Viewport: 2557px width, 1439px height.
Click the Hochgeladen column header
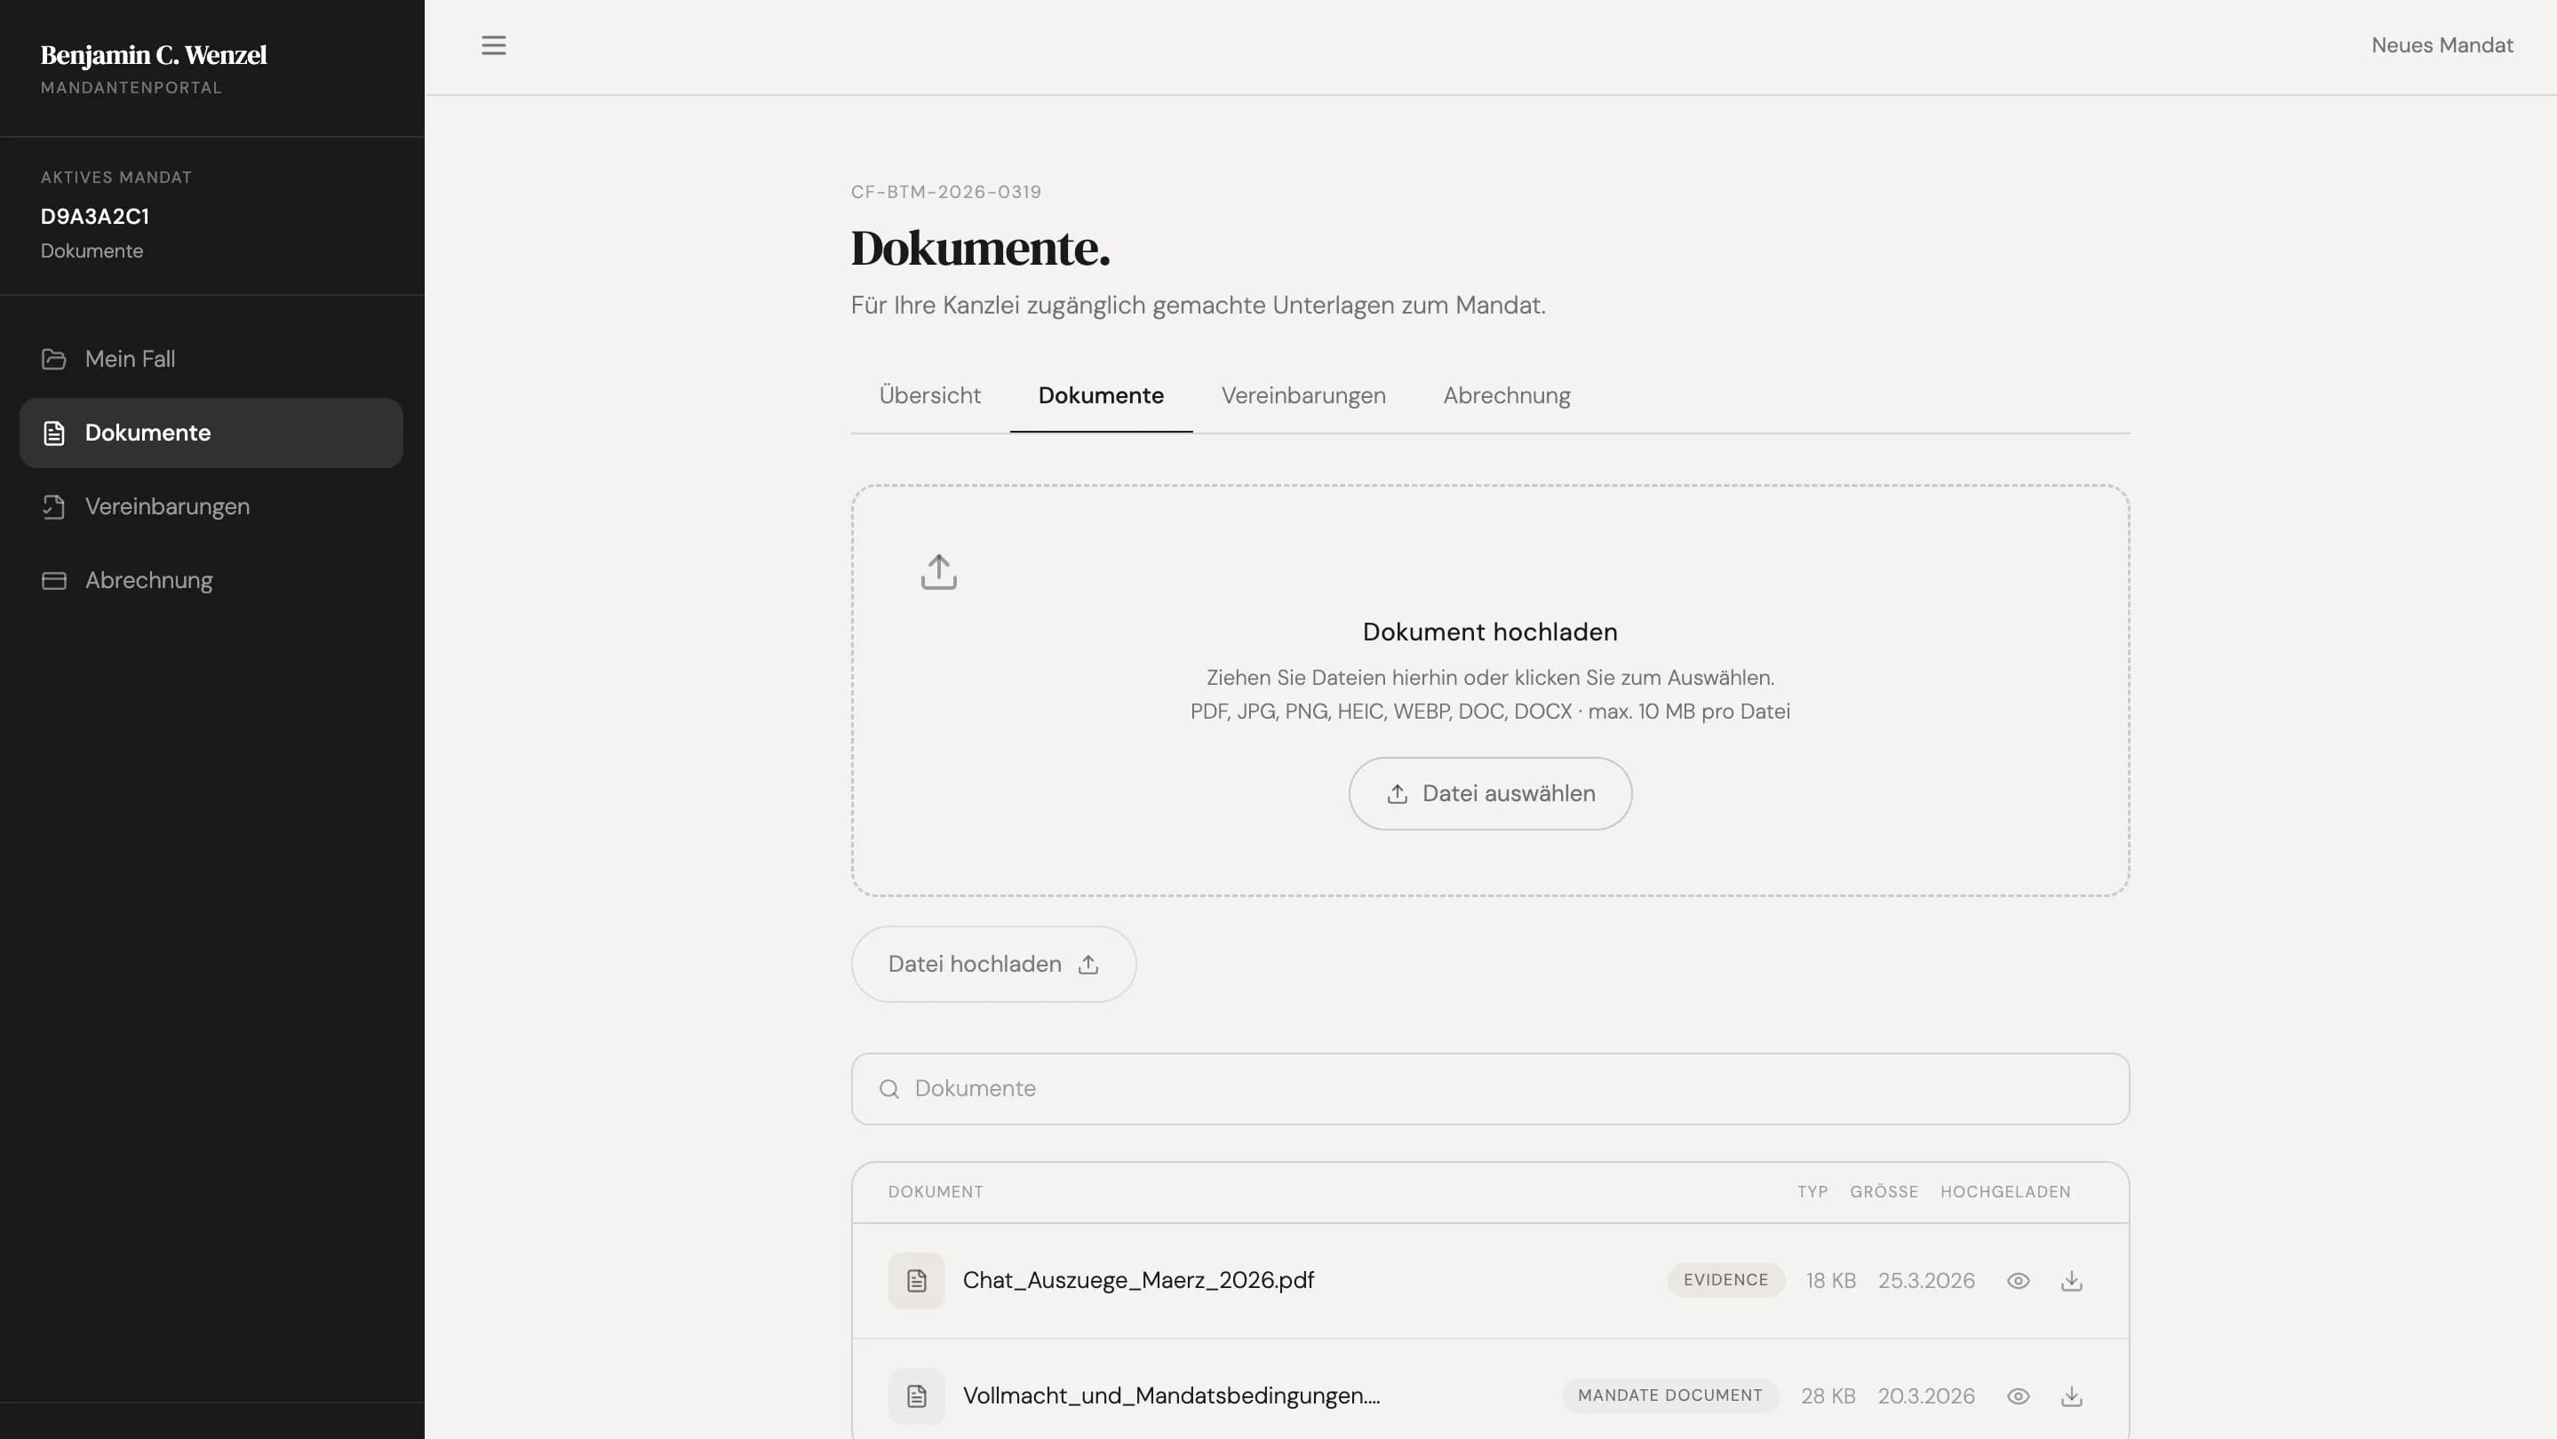(2005, 1192)
